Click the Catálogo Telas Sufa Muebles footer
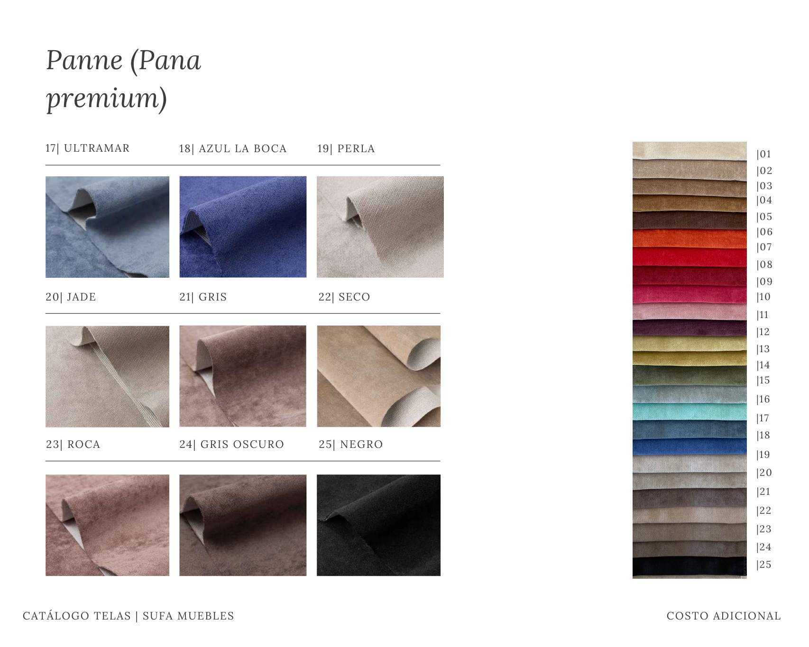 (129, 616)
